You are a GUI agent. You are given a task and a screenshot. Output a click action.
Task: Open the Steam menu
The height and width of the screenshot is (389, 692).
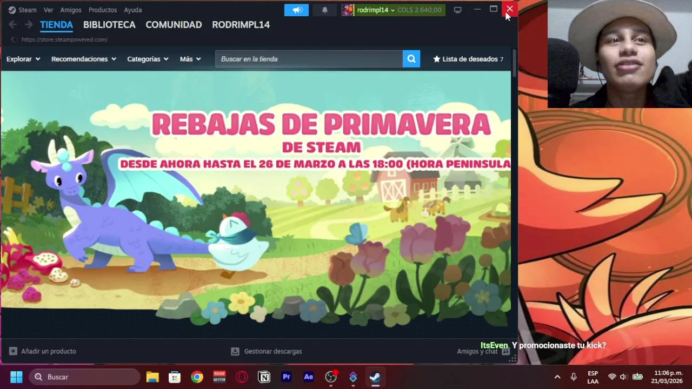point(28,10)
